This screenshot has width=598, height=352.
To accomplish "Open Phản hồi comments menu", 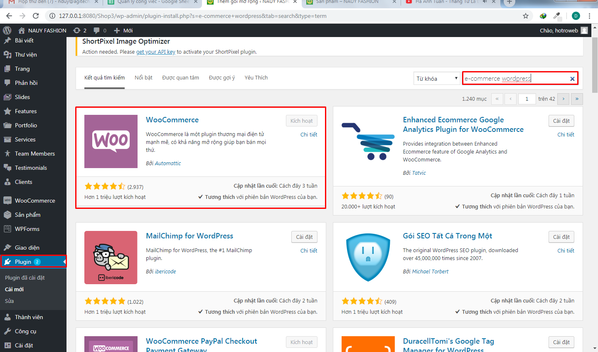I will (x=33, y=83).
